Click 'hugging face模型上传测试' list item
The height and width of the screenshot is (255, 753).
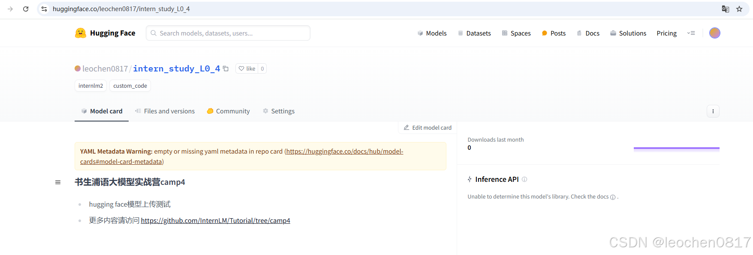coord(130,205)
